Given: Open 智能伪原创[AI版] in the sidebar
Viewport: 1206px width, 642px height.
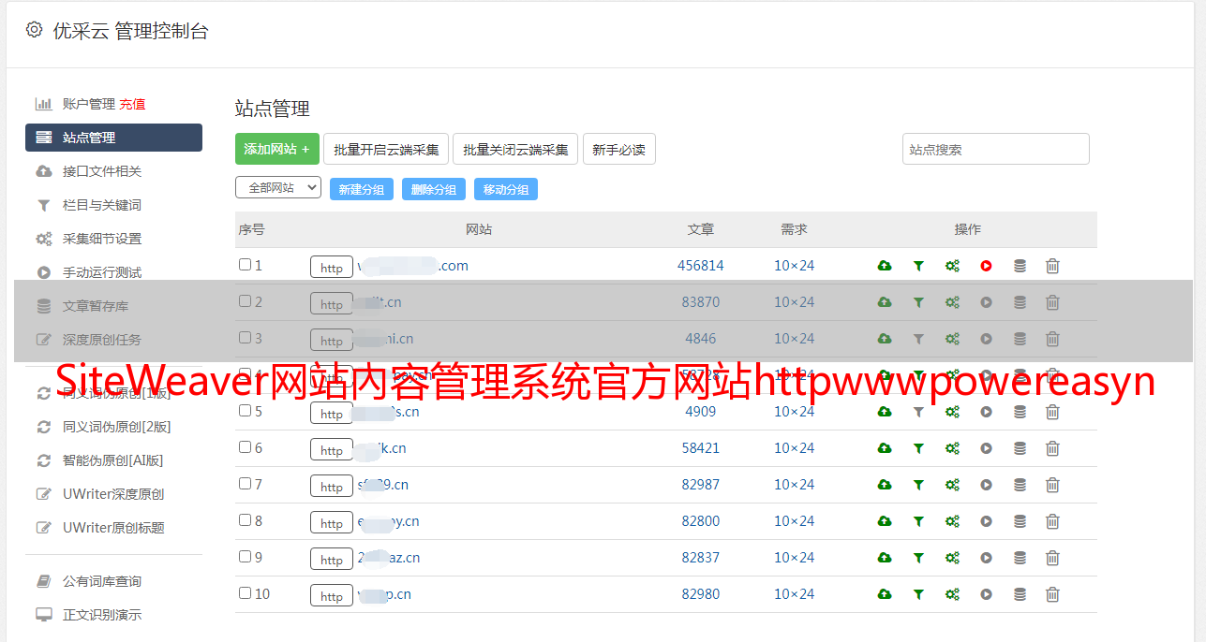Looking at the screenshot, I should (x=113, y=460).
